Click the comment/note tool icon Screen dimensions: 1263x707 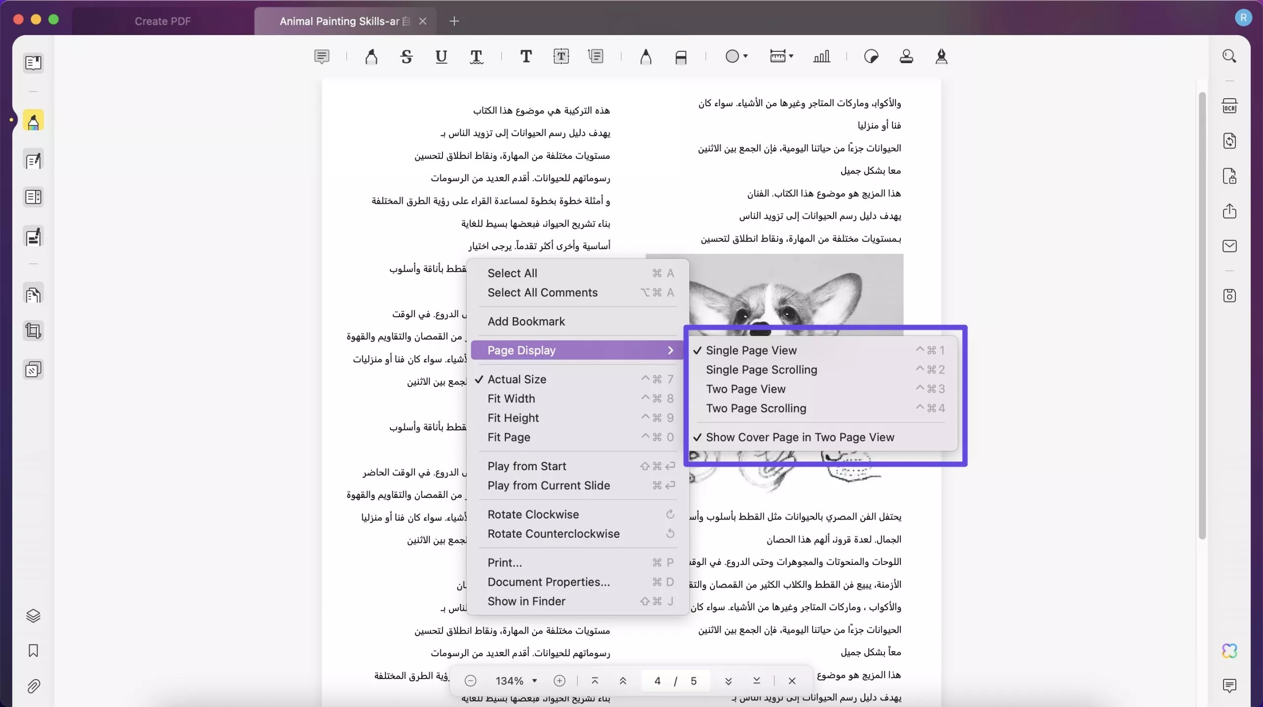[322, 56]
